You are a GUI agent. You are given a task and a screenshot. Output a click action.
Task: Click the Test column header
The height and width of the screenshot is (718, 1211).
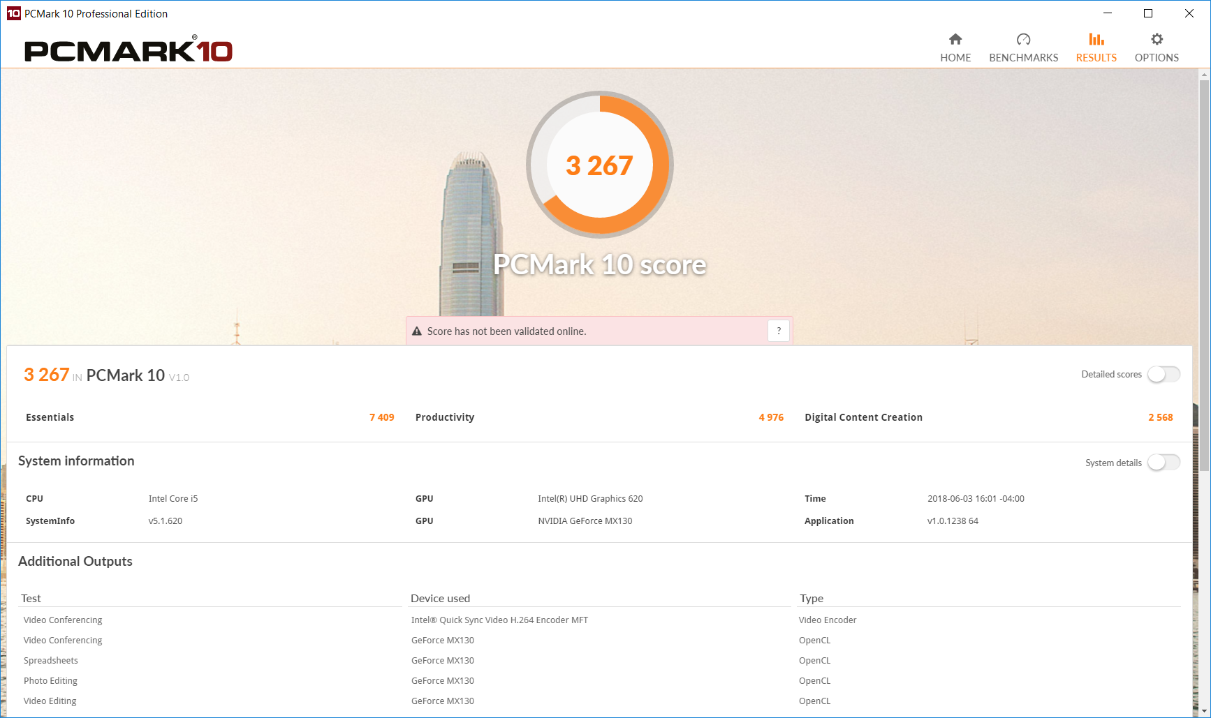coord(31,599)
